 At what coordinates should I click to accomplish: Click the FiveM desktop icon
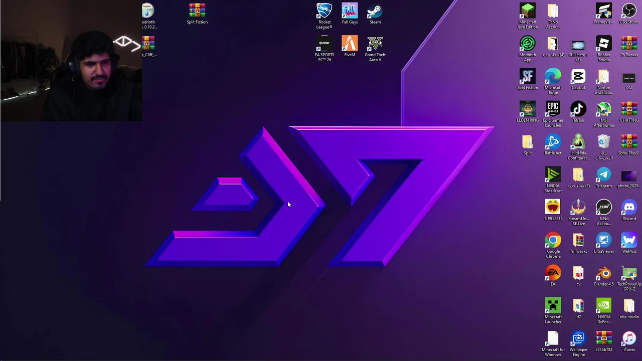[x=350, y=46]
